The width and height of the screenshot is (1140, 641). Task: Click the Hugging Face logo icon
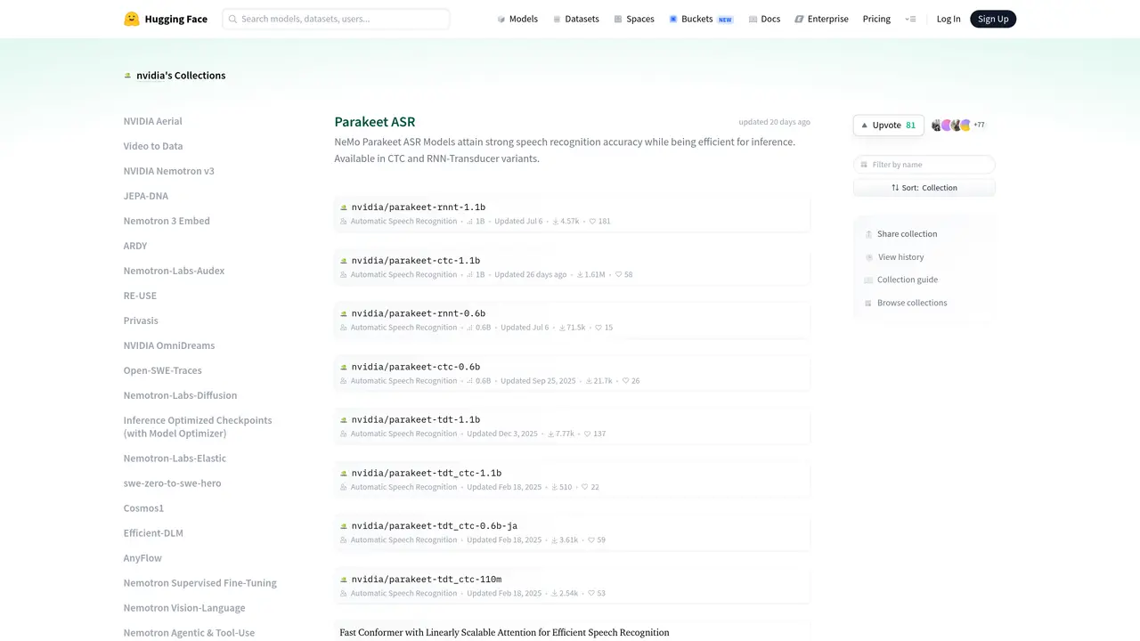point(132,19)
